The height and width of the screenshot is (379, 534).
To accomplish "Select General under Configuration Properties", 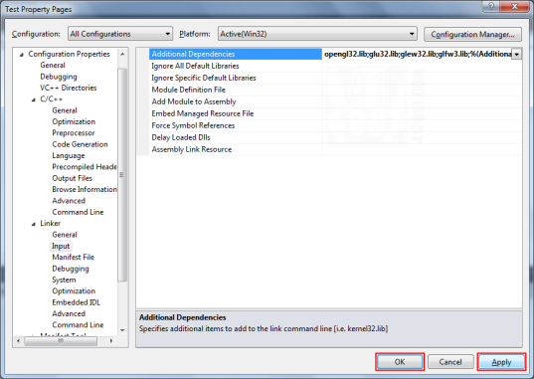I will 53,65.
